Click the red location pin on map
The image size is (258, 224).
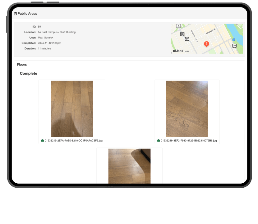point(206,44)
